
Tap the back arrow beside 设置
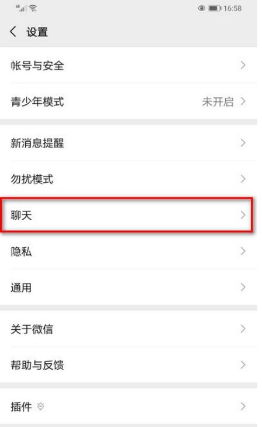13,32
